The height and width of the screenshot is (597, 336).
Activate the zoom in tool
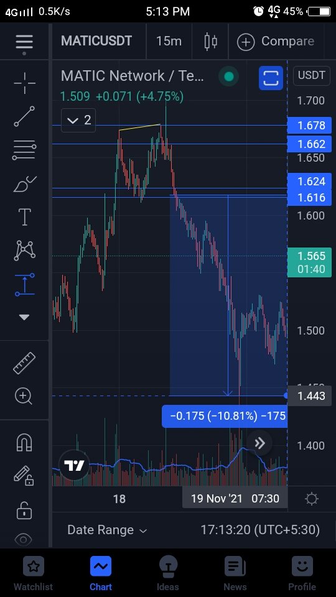(24, 397)
